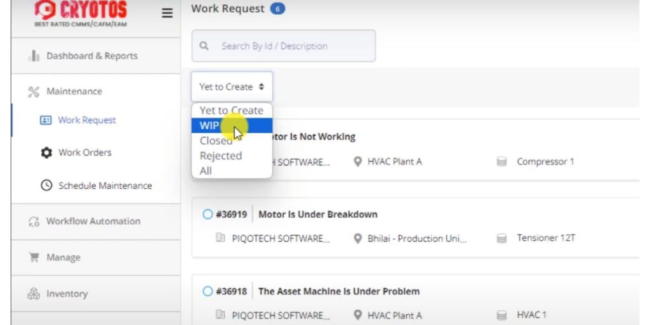The height and width of the screenshot is (325, 650).
Task: Click the Manage cart icon
Action: click(34, 258)
